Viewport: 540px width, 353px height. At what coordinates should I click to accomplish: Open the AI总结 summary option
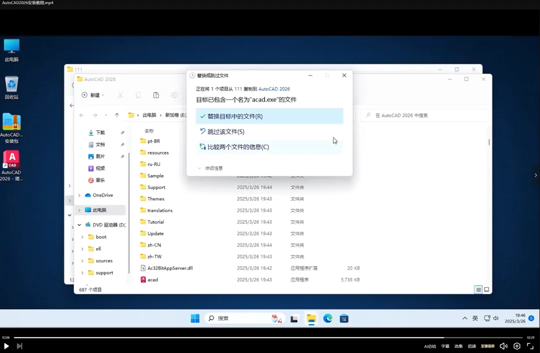click(x=430, y=346)
